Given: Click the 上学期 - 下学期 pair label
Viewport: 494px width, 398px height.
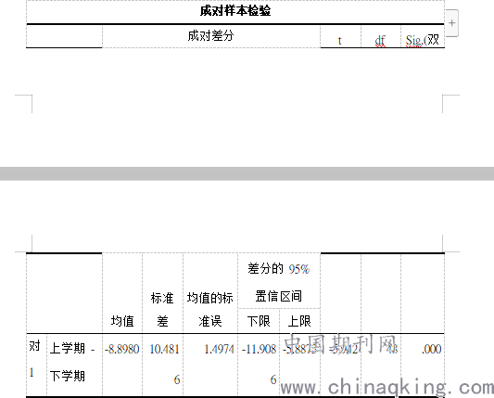Looking at the screenshot, I should (x=72, y=362).
